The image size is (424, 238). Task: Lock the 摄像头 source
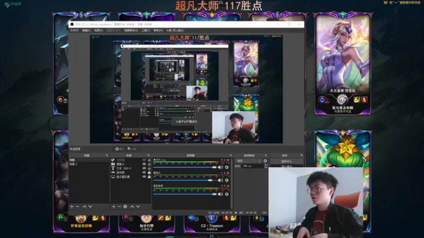click(x=149, y=164)
